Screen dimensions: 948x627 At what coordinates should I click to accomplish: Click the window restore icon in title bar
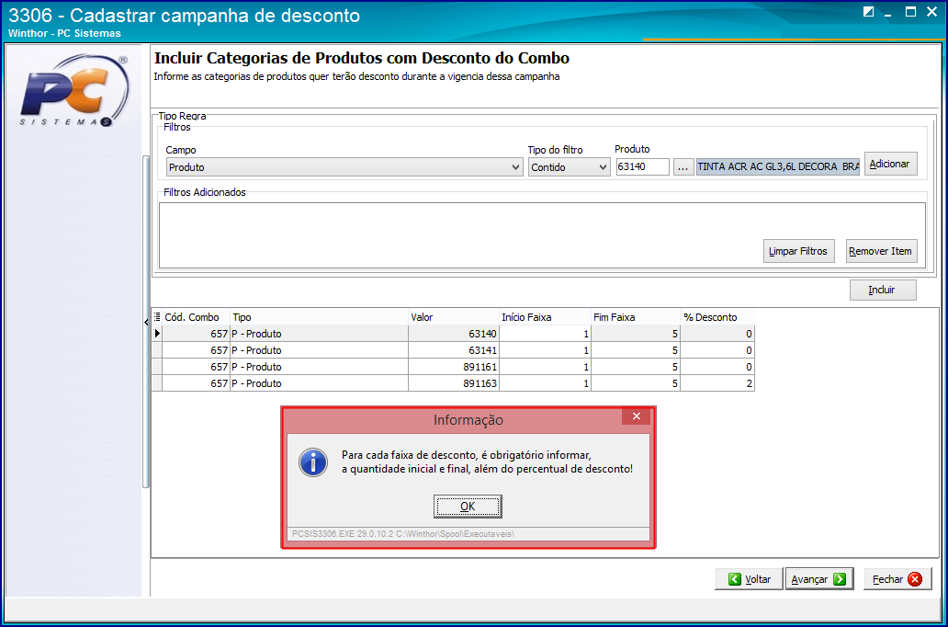868,12
